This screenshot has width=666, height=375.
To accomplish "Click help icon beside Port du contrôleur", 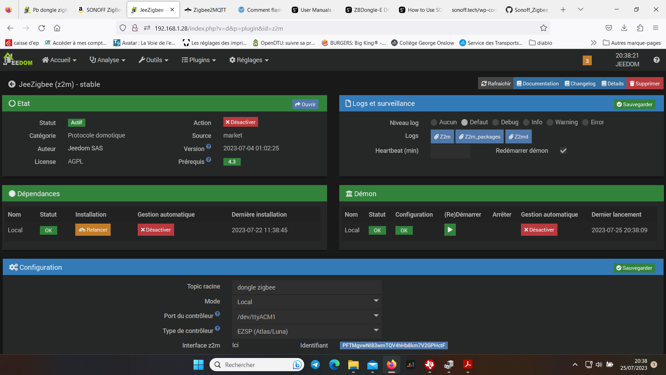I will pyautogui.click(x=217, y=314).
